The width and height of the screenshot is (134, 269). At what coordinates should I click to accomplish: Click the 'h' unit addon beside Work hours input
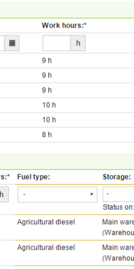click(78, 43)
